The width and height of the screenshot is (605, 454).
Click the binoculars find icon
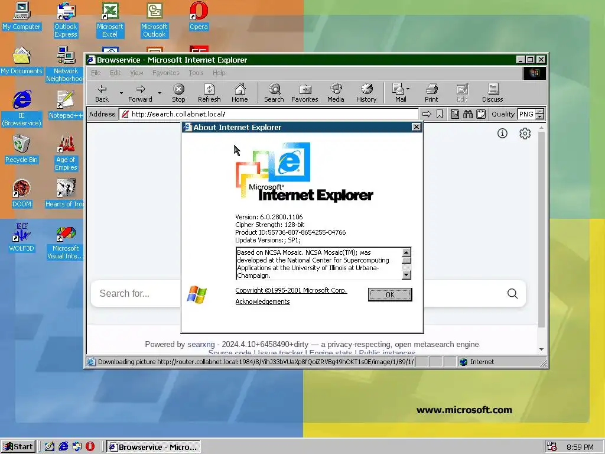[x=468, y=114]
